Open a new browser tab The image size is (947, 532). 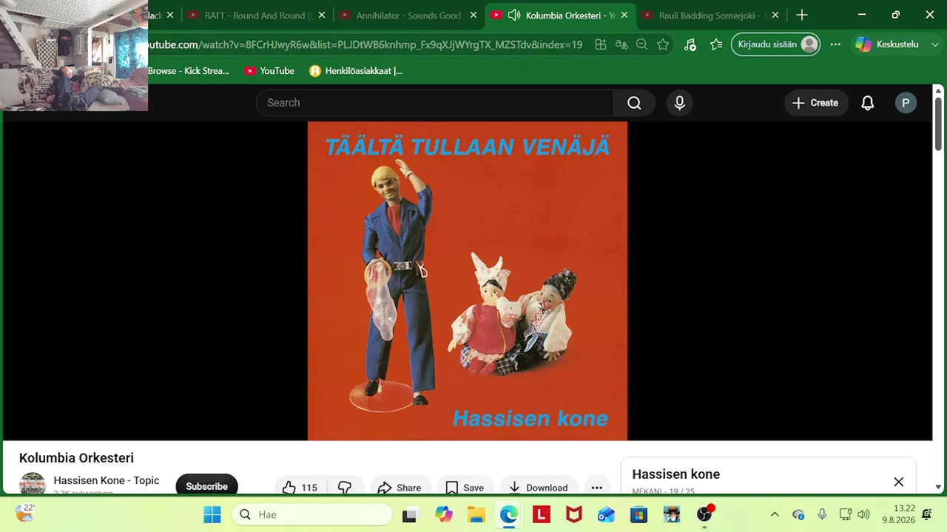(x=802, y=15)
